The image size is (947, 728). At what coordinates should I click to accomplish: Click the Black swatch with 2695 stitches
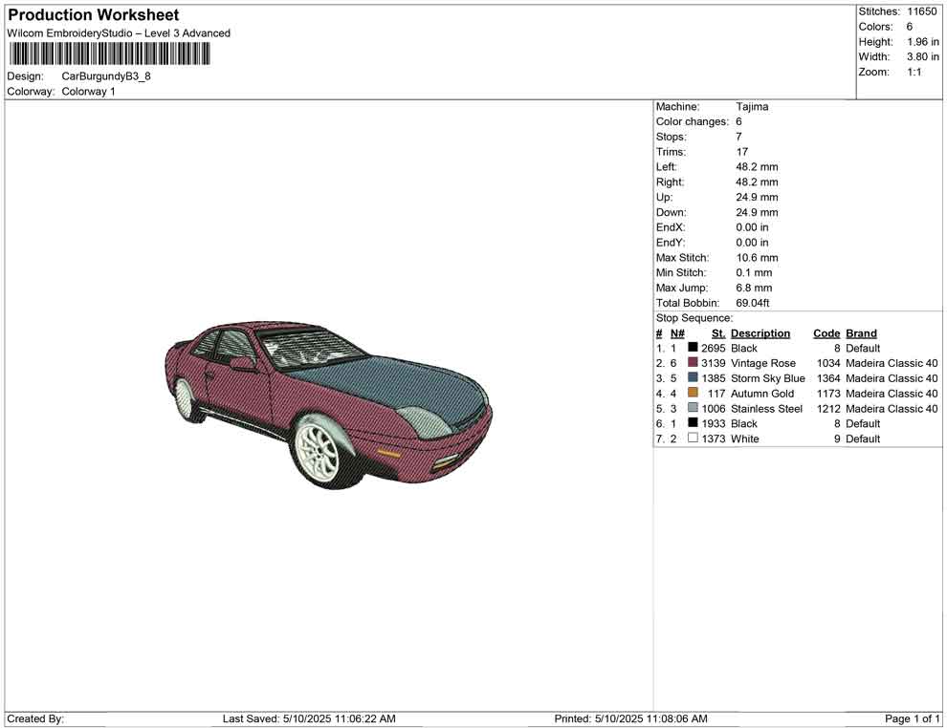coord(693,349)
